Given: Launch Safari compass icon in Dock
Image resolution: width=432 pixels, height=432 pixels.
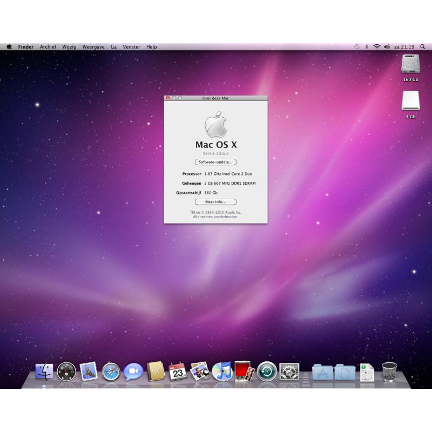Looking at the screenshot, I should pos(111,372).
